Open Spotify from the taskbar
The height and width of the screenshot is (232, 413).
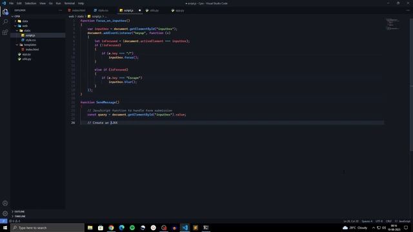pos(132,227)
